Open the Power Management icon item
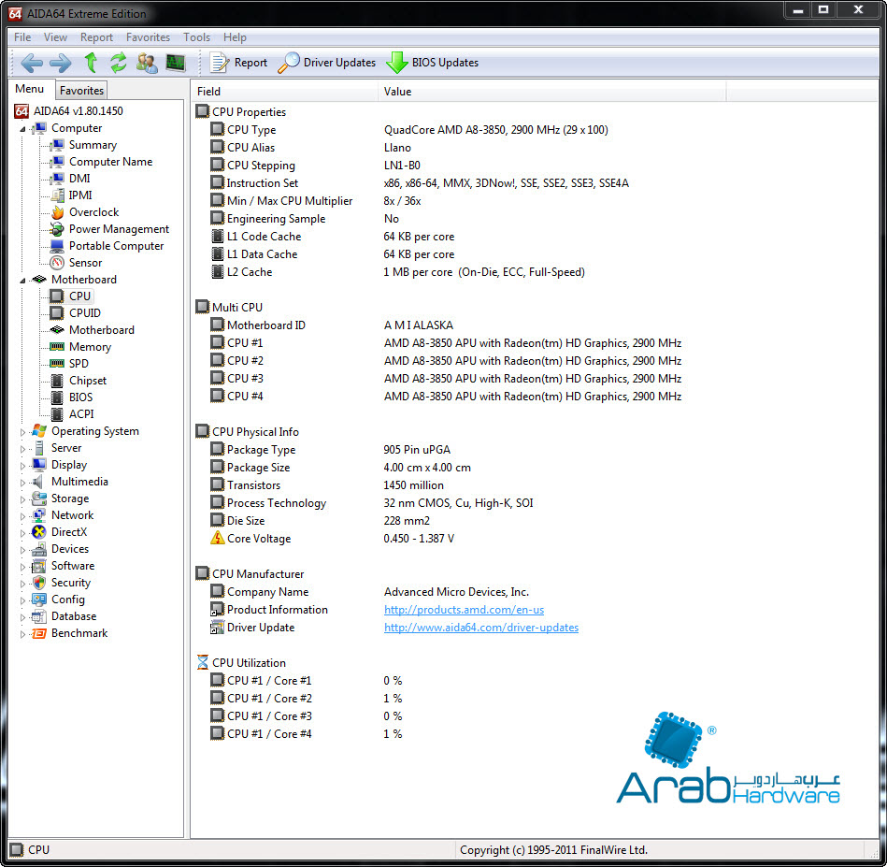The width and height of the screenshot is (887, 867). 57,229
